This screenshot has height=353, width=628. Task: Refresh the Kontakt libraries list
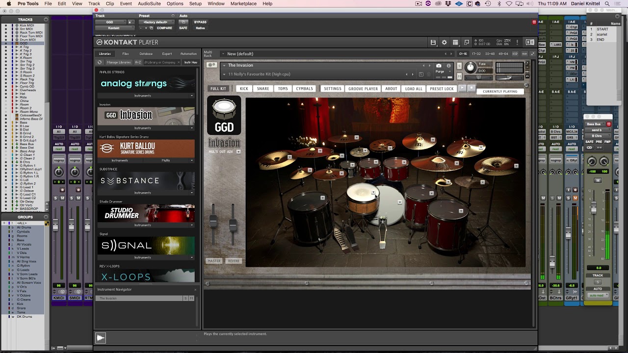pos(100,62)
